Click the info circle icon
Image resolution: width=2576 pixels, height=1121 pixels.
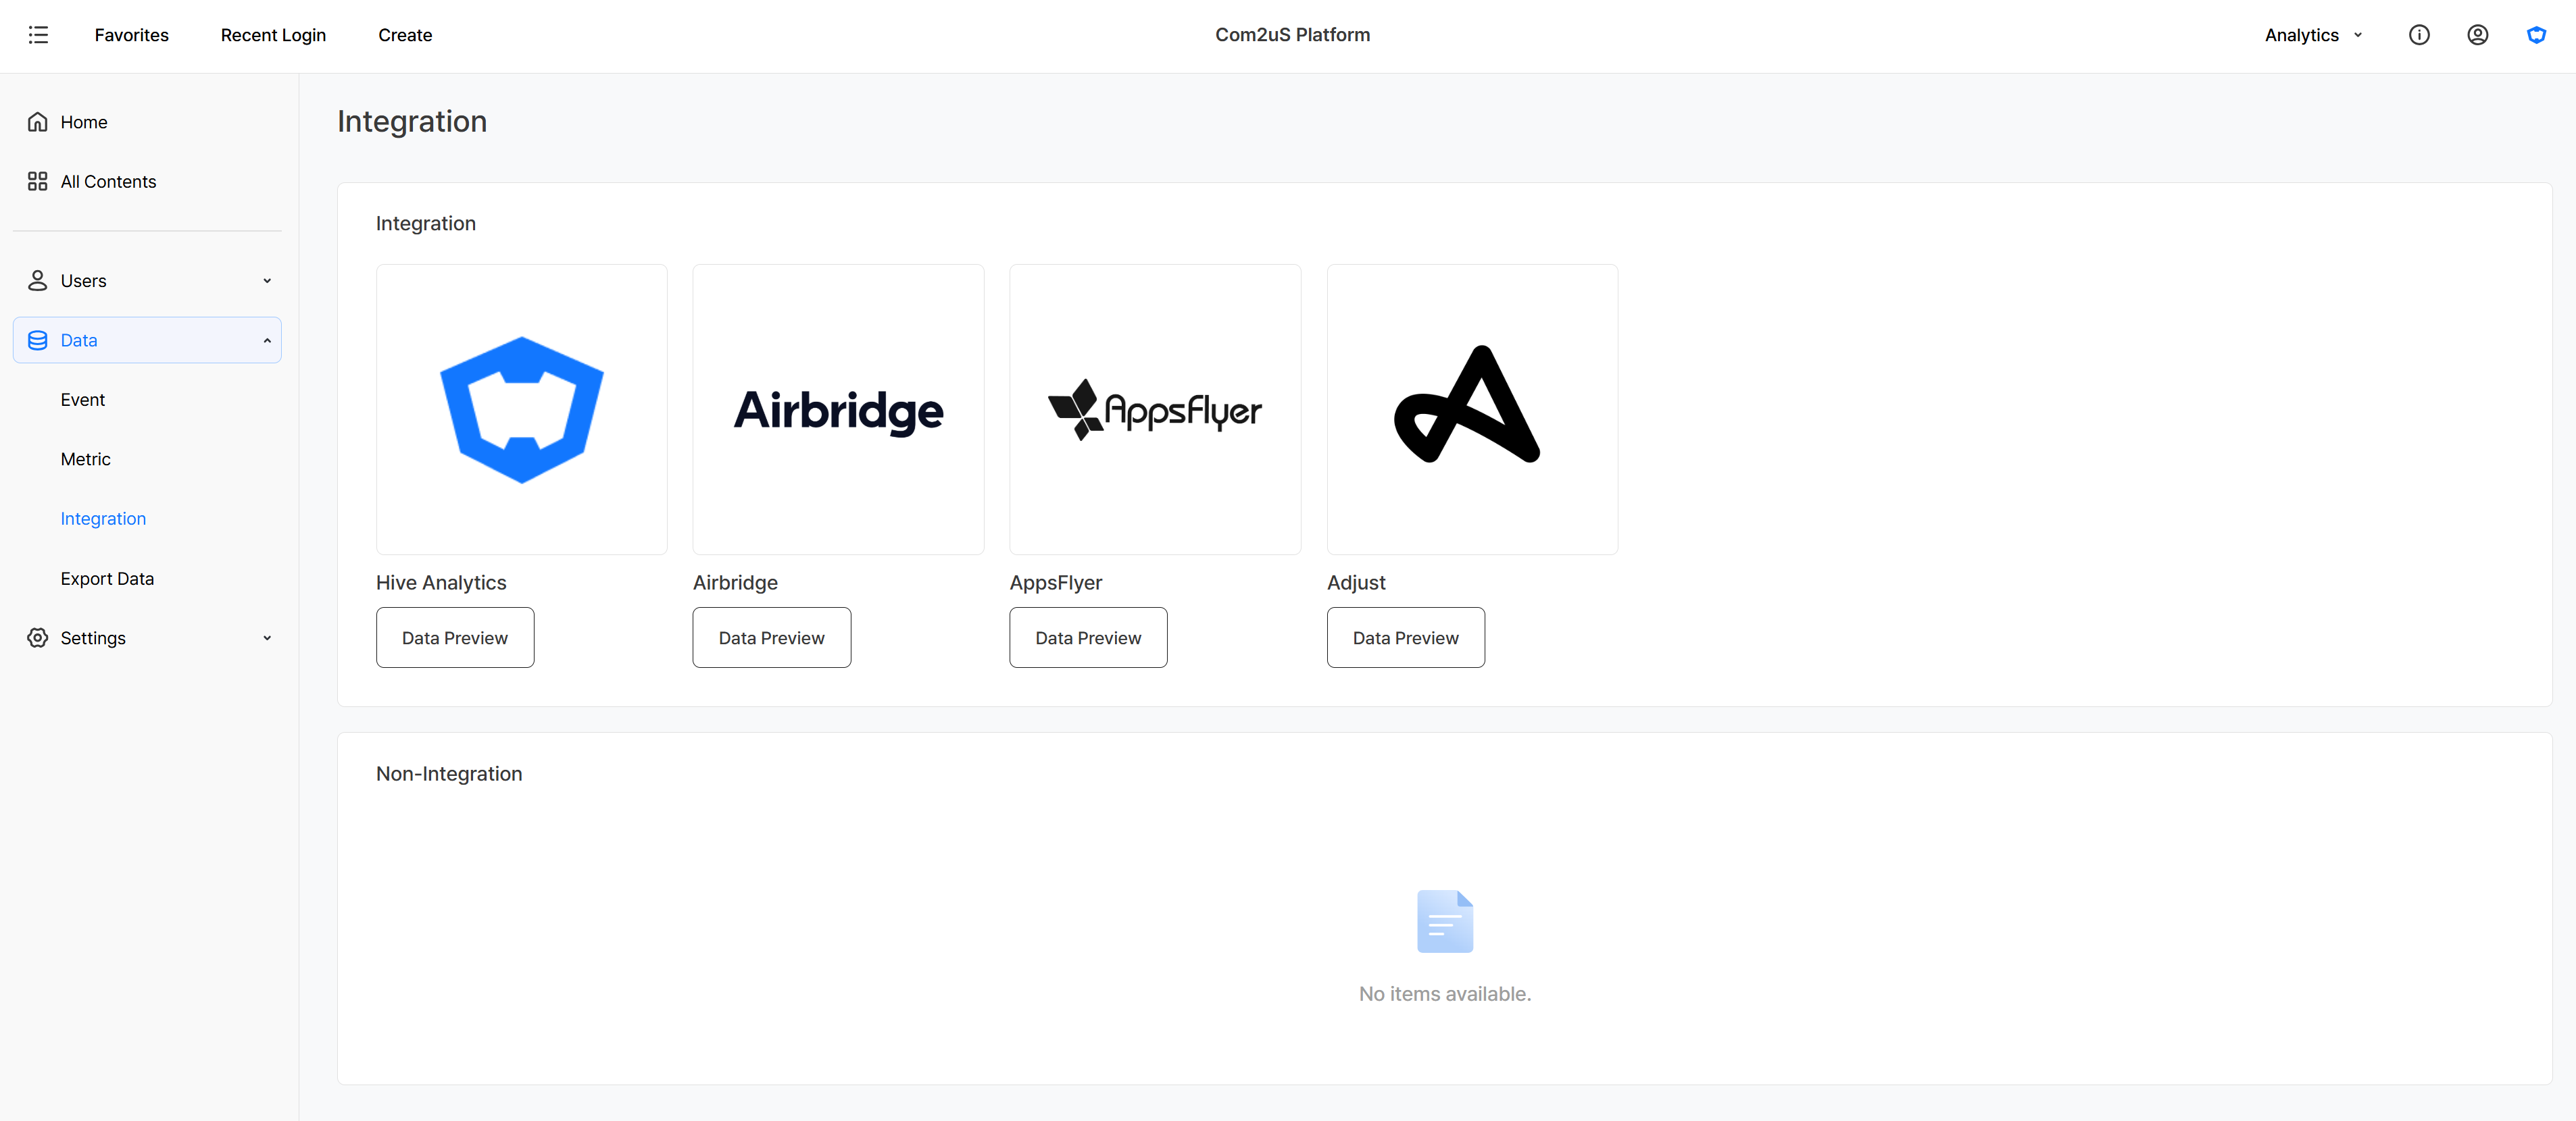(x=2419, y=35)
